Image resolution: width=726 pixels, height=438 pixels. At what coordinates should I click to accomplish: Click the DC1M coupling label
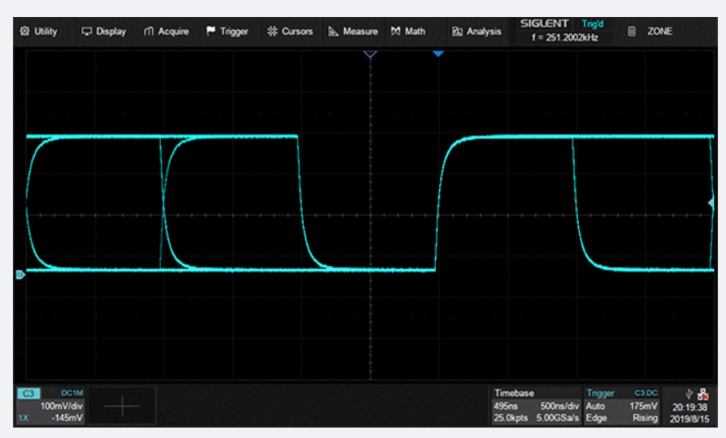tap(72, 393)
